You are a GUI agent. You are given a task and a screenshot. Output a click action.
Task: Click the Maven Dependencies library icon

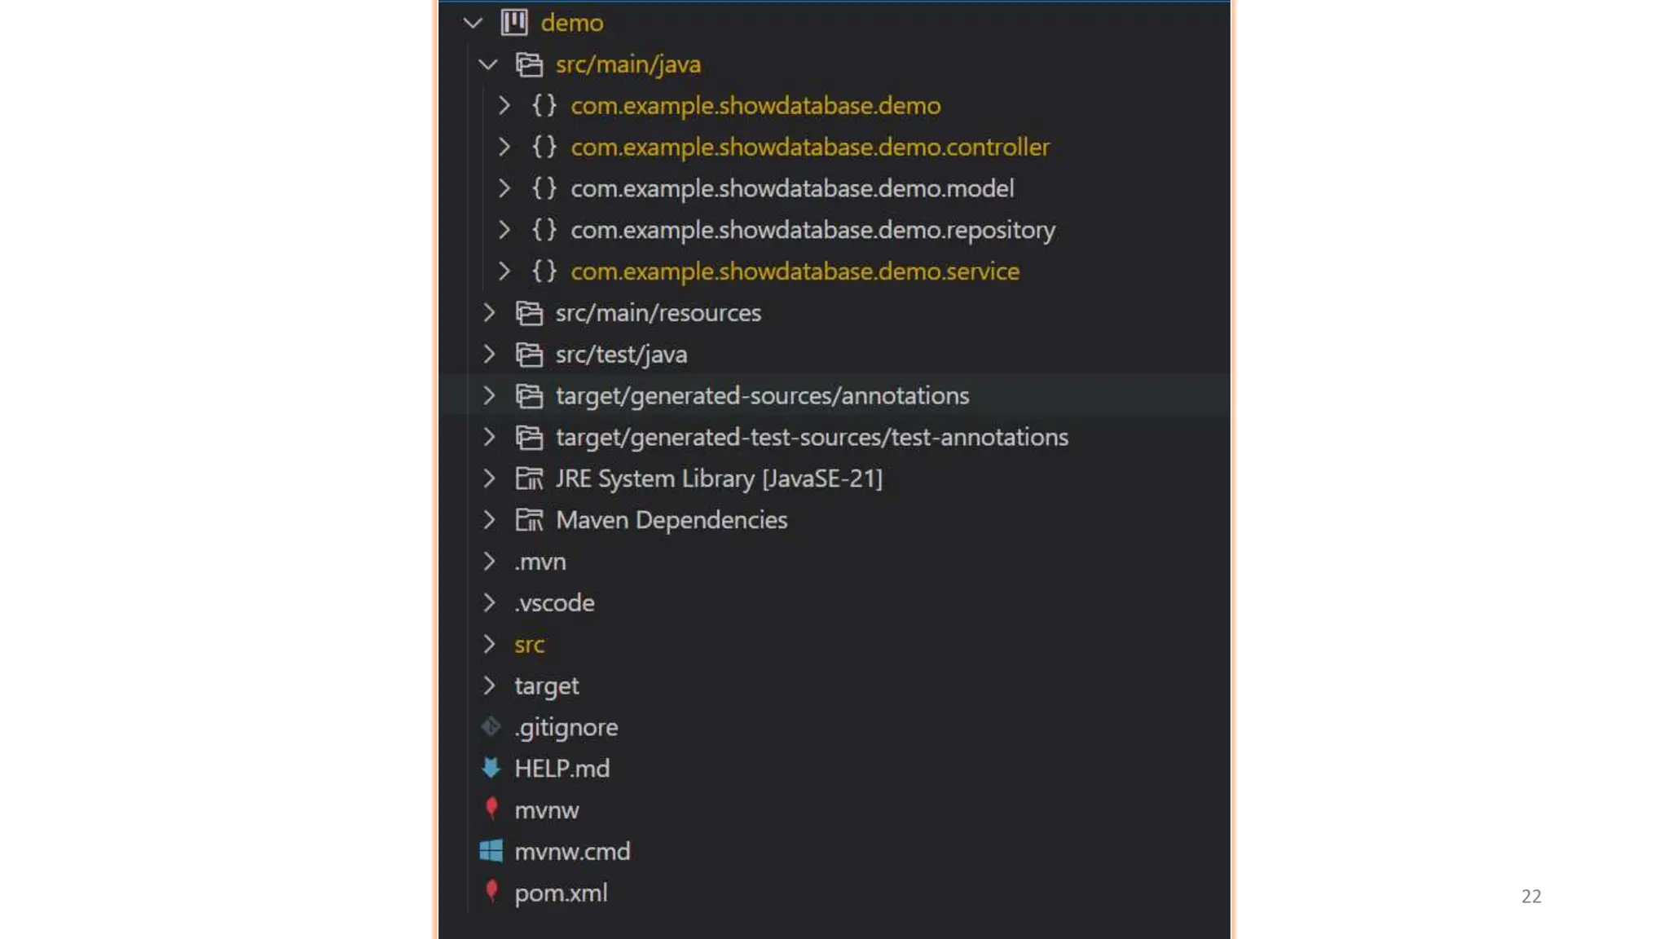[x=529, y=520]
